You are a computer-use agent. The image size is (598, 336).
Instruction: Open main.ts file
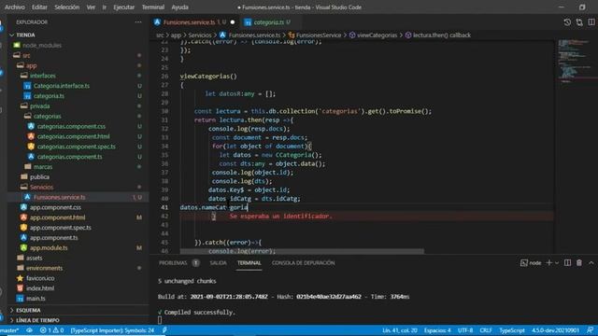point(36,299)
